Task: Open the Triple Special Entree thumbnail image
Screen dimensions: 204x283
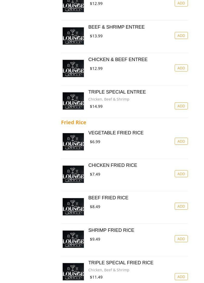Action: point(73,101)
